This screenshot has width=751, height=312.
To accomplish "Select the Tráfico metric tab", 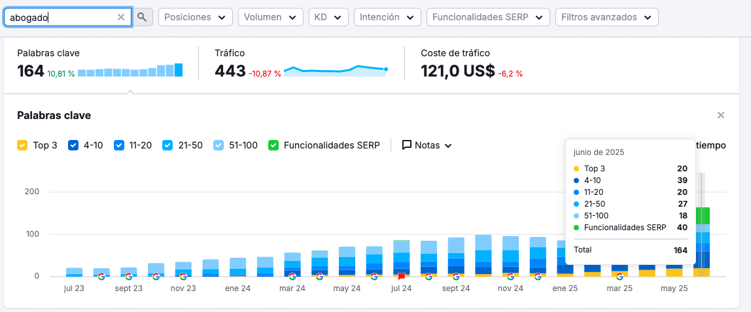I will [301, 65].
